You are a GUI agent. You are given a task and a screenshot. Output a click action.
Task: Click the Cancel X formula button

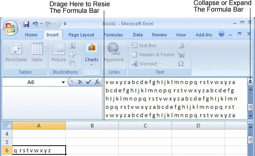[x=80, y=82]
